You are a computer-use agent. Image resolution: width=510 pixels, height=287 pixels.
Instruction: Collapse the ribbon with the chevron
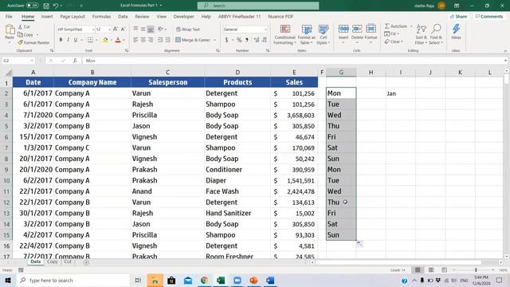point(505,51)
